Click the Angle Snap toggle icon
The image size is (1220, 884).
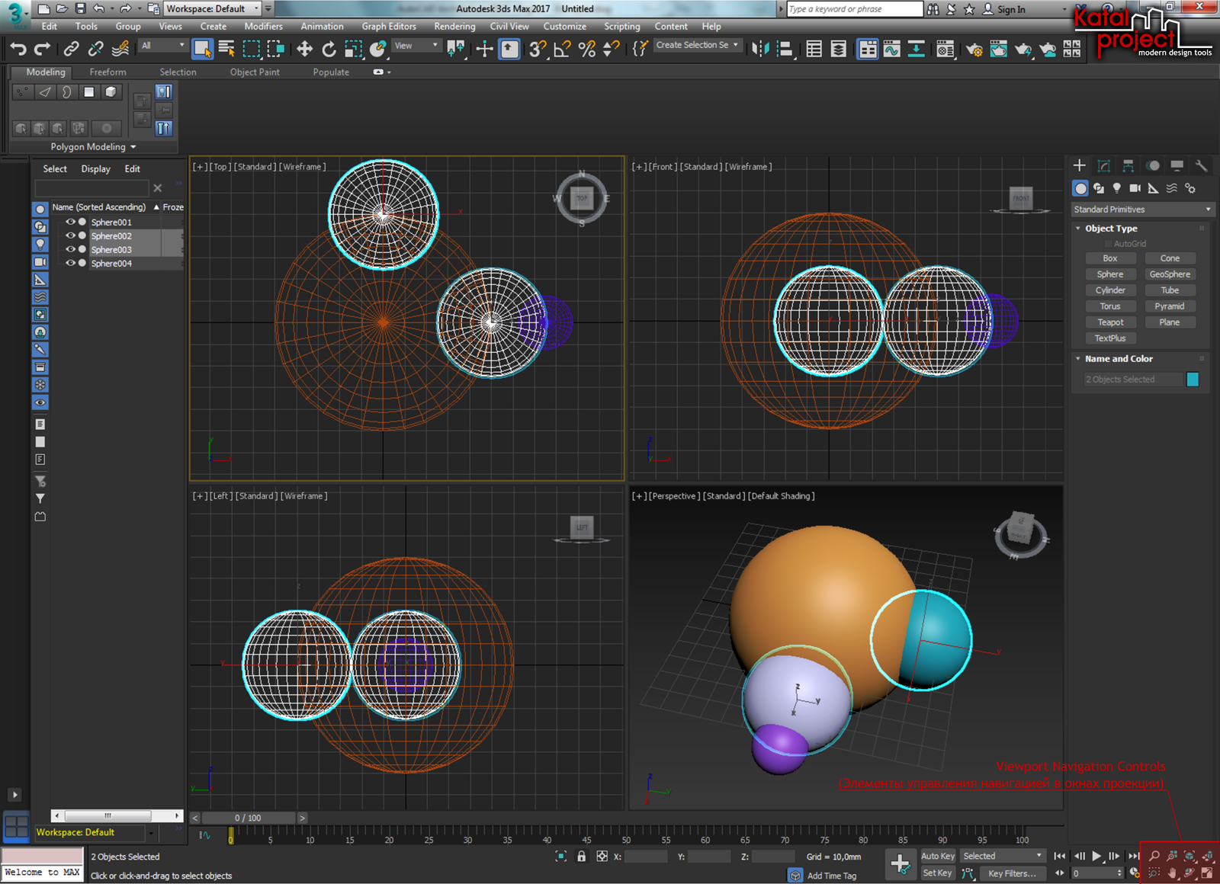point(562,50)
